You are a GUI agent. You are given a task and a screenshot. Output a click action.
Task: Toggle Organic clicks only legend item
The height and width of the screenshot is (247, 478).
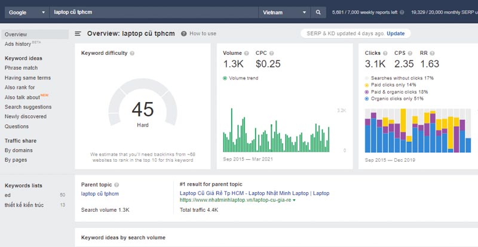[367, 98]
